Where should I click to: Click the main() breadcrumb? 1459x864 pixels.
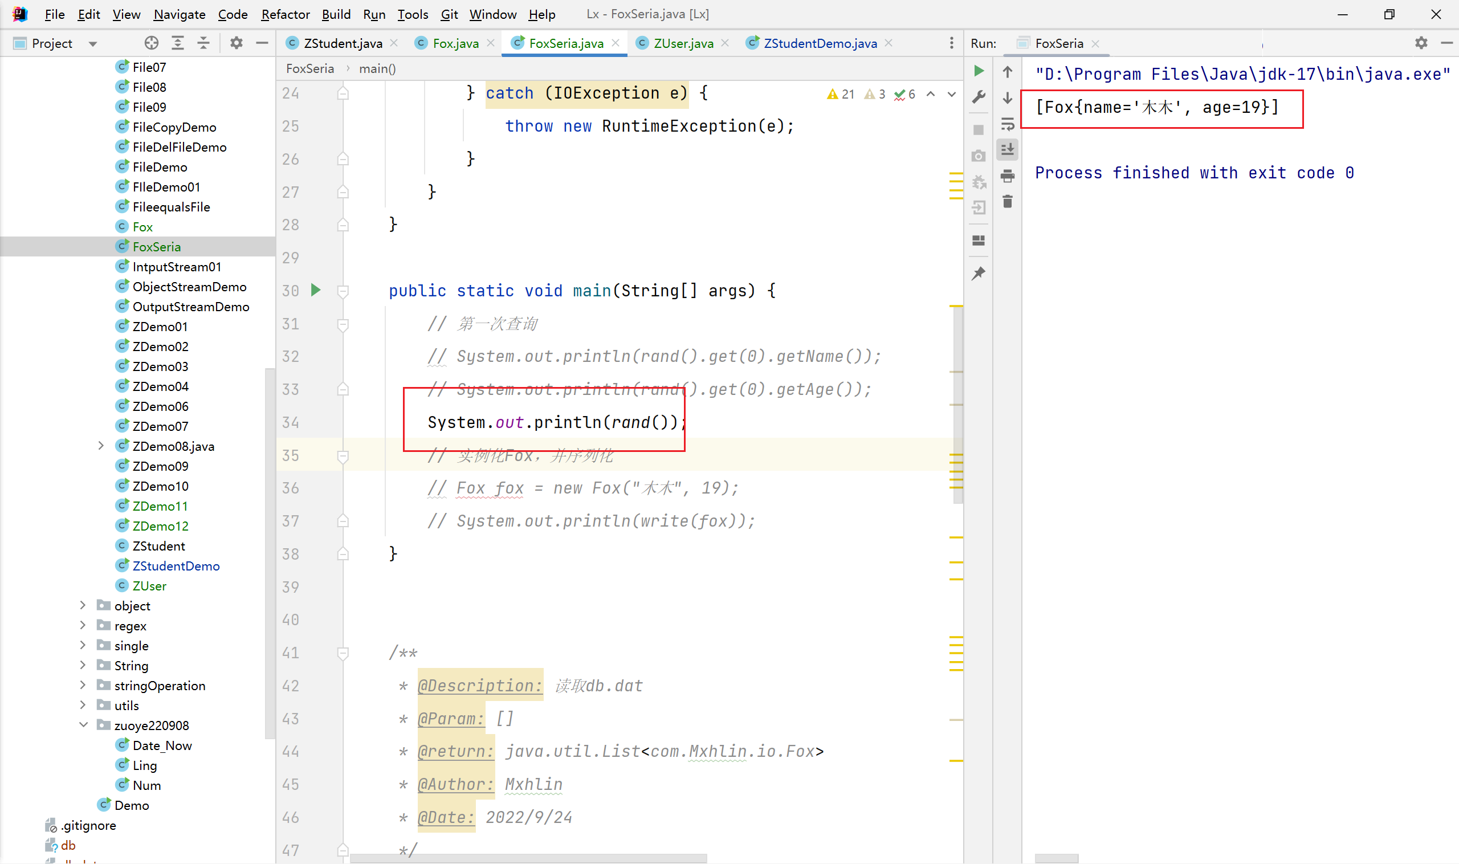click(x=377, y=69)
